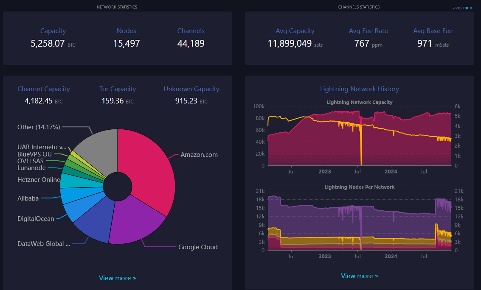
Task: Open the Lightning Network History title link
Action: 359,89
